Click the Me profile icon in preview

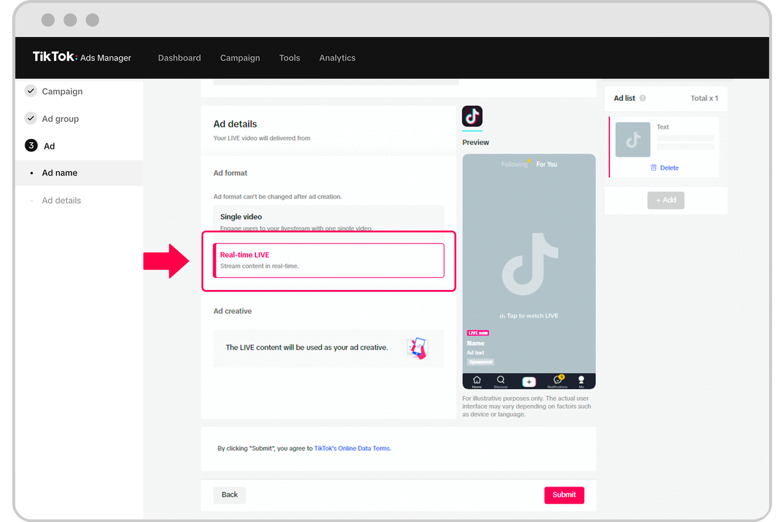coord(581,380)
